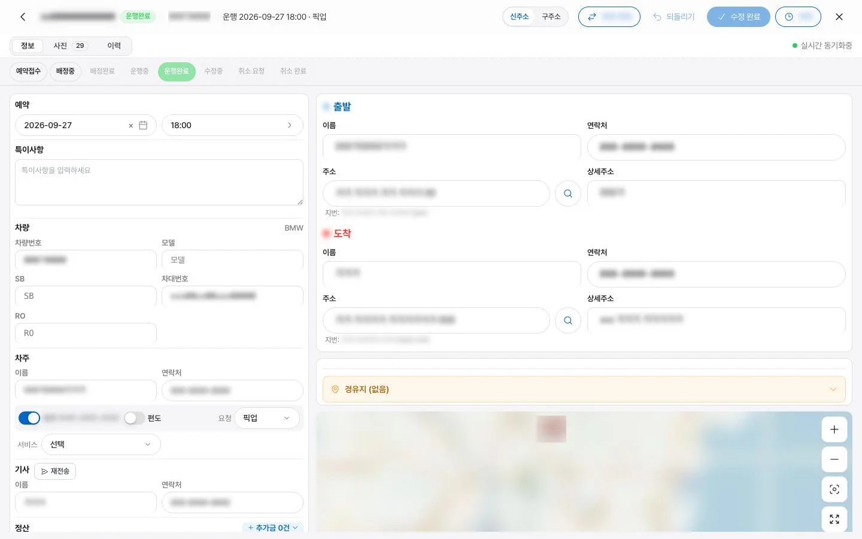This screenshot has width=862, height=539.
Task: Select the 배정완료 status step
Action: point(102,71)
